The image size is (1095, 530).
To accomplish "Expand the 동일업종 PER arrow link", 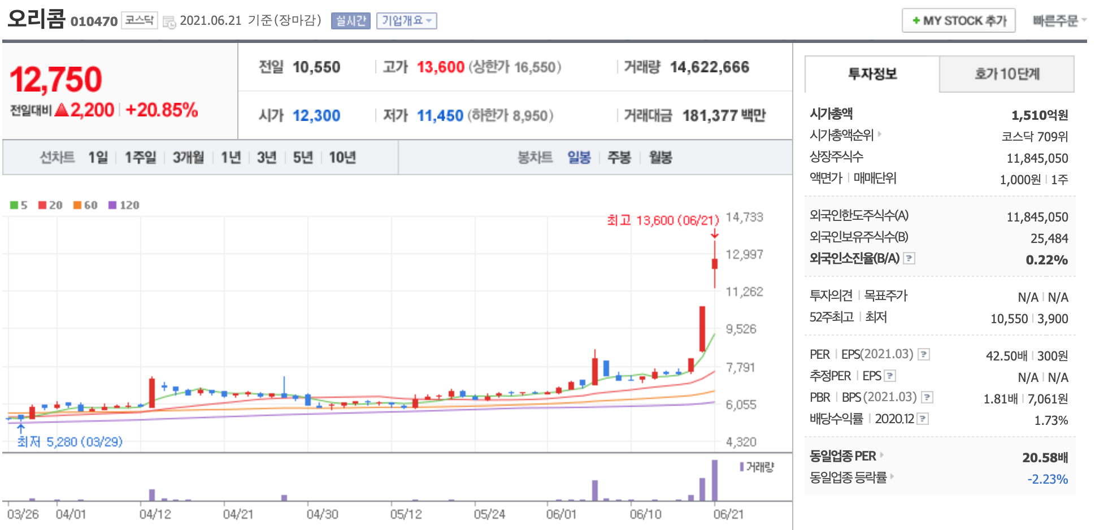I will (881, 455).
